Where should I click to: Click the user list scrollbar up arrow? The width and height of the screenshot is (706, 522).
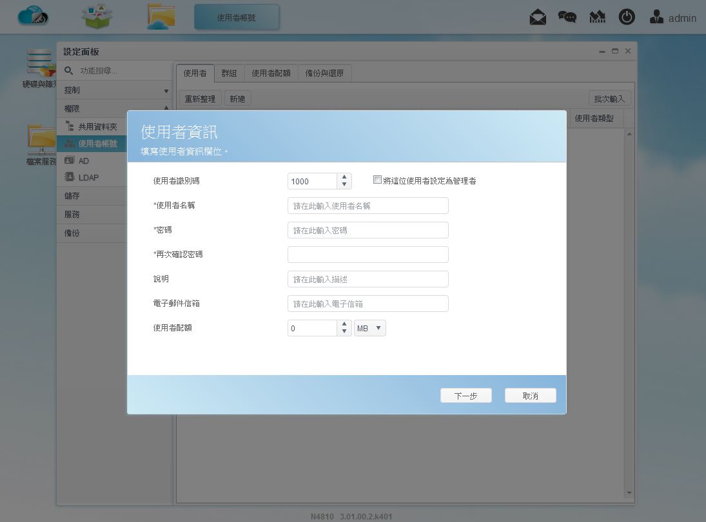[x=629, y=134]
